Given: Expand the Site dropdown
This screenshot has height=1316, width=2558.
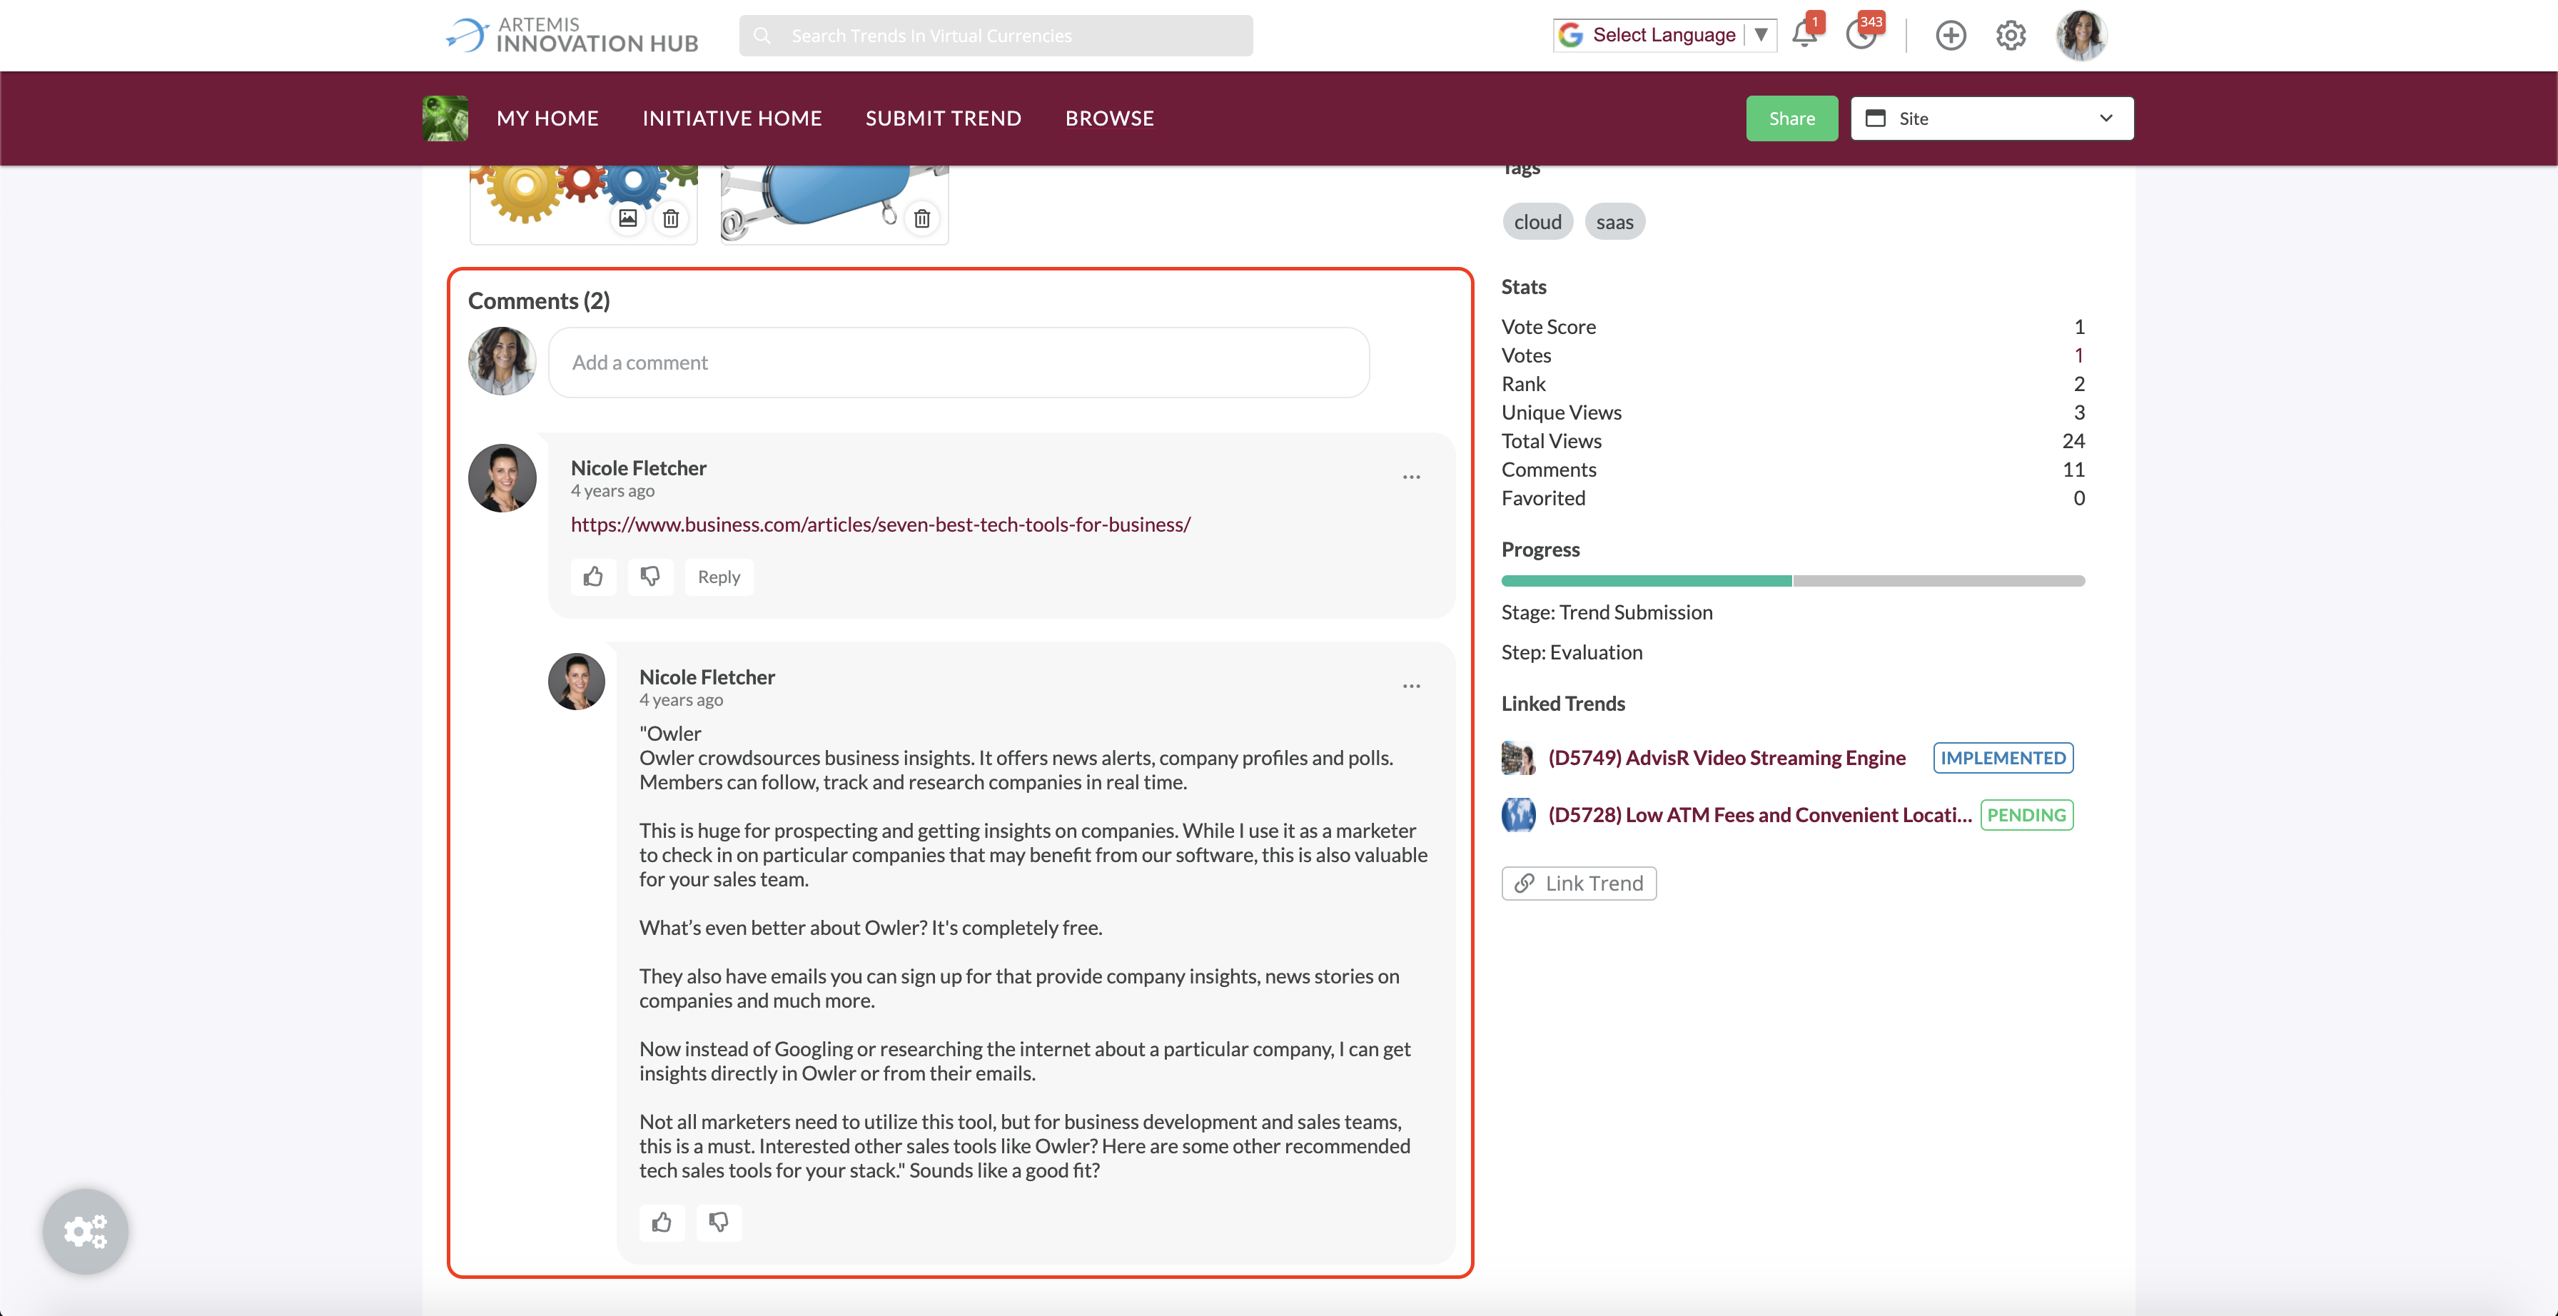Looking at the screenshot, I should (1991, 118).
